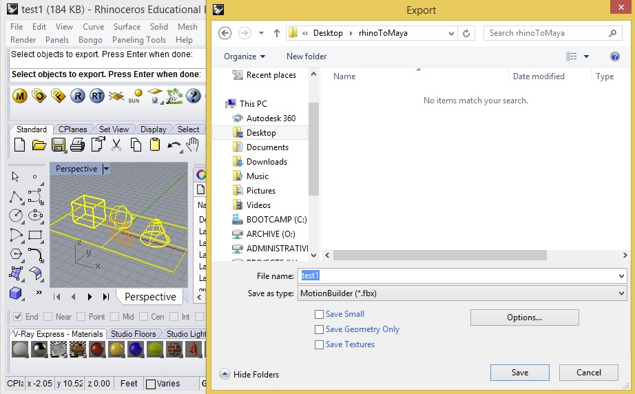Select the Box solid tool icon
635x394 pixels.
click(15, 293)
